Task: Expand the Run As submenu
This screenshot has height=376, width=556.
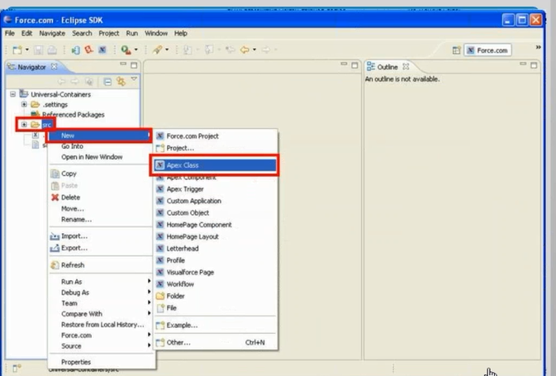Action: [101, 282]
